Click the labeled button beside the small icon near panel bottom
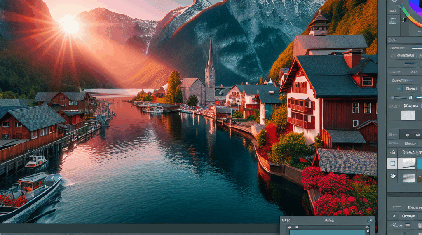Image resolution: width=422 pixels, height=235 pixels. point(409,216)
